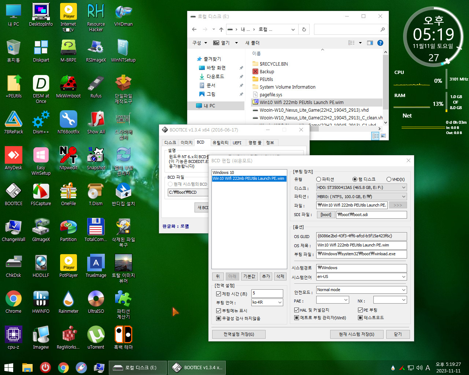
Task: Click the OS 제목 input field
Action: [361, 245]
